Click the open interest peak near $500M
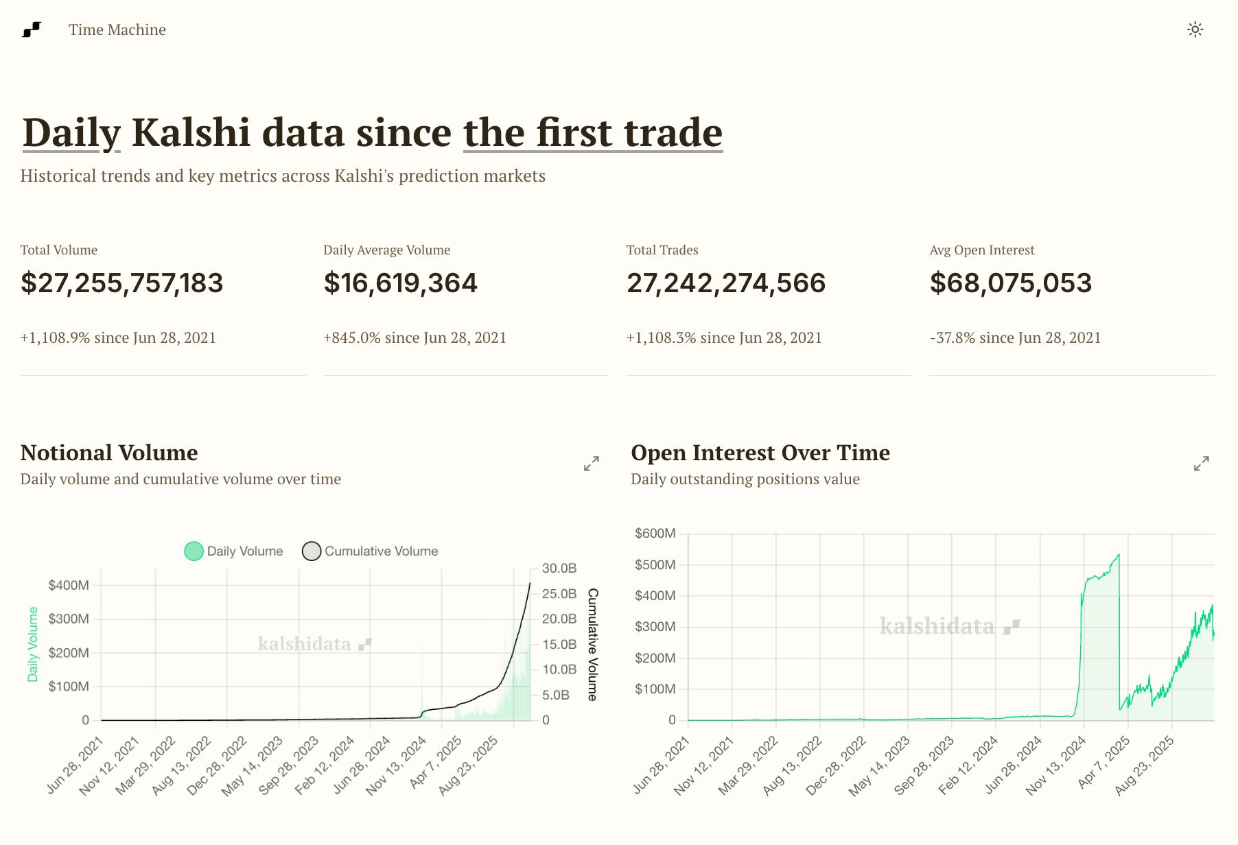This screenshot has height=845, width=1238. (x=1119, y=555)
